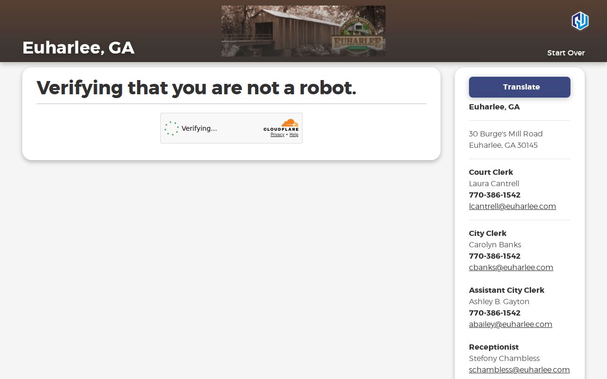Select the name Stefony Chambless
The width and height of the screenshot is (607, 379).
coord(504,359)
